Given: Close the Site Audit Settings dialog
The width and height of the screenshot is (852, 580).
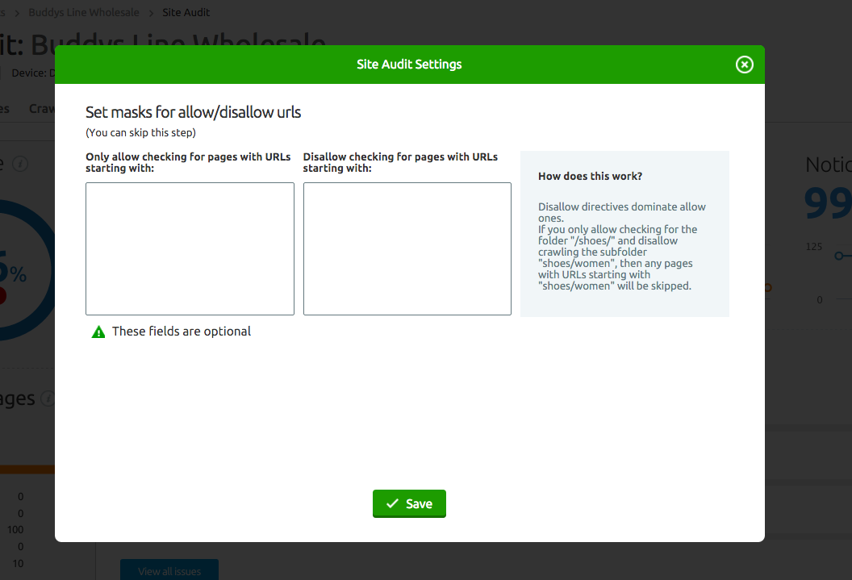Looking at the screenshot, I should point(744,65).
